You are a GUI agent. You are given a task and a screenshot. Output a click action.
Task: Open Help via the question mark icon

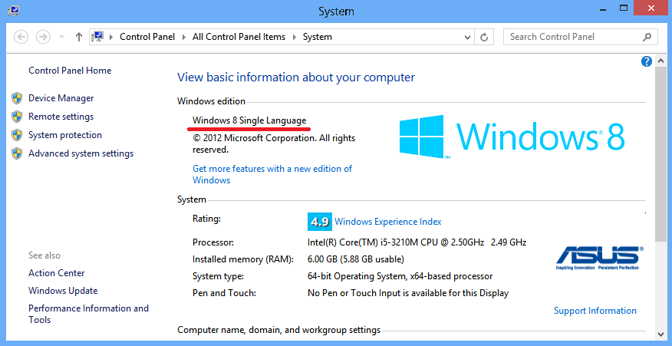click(646, 61)
